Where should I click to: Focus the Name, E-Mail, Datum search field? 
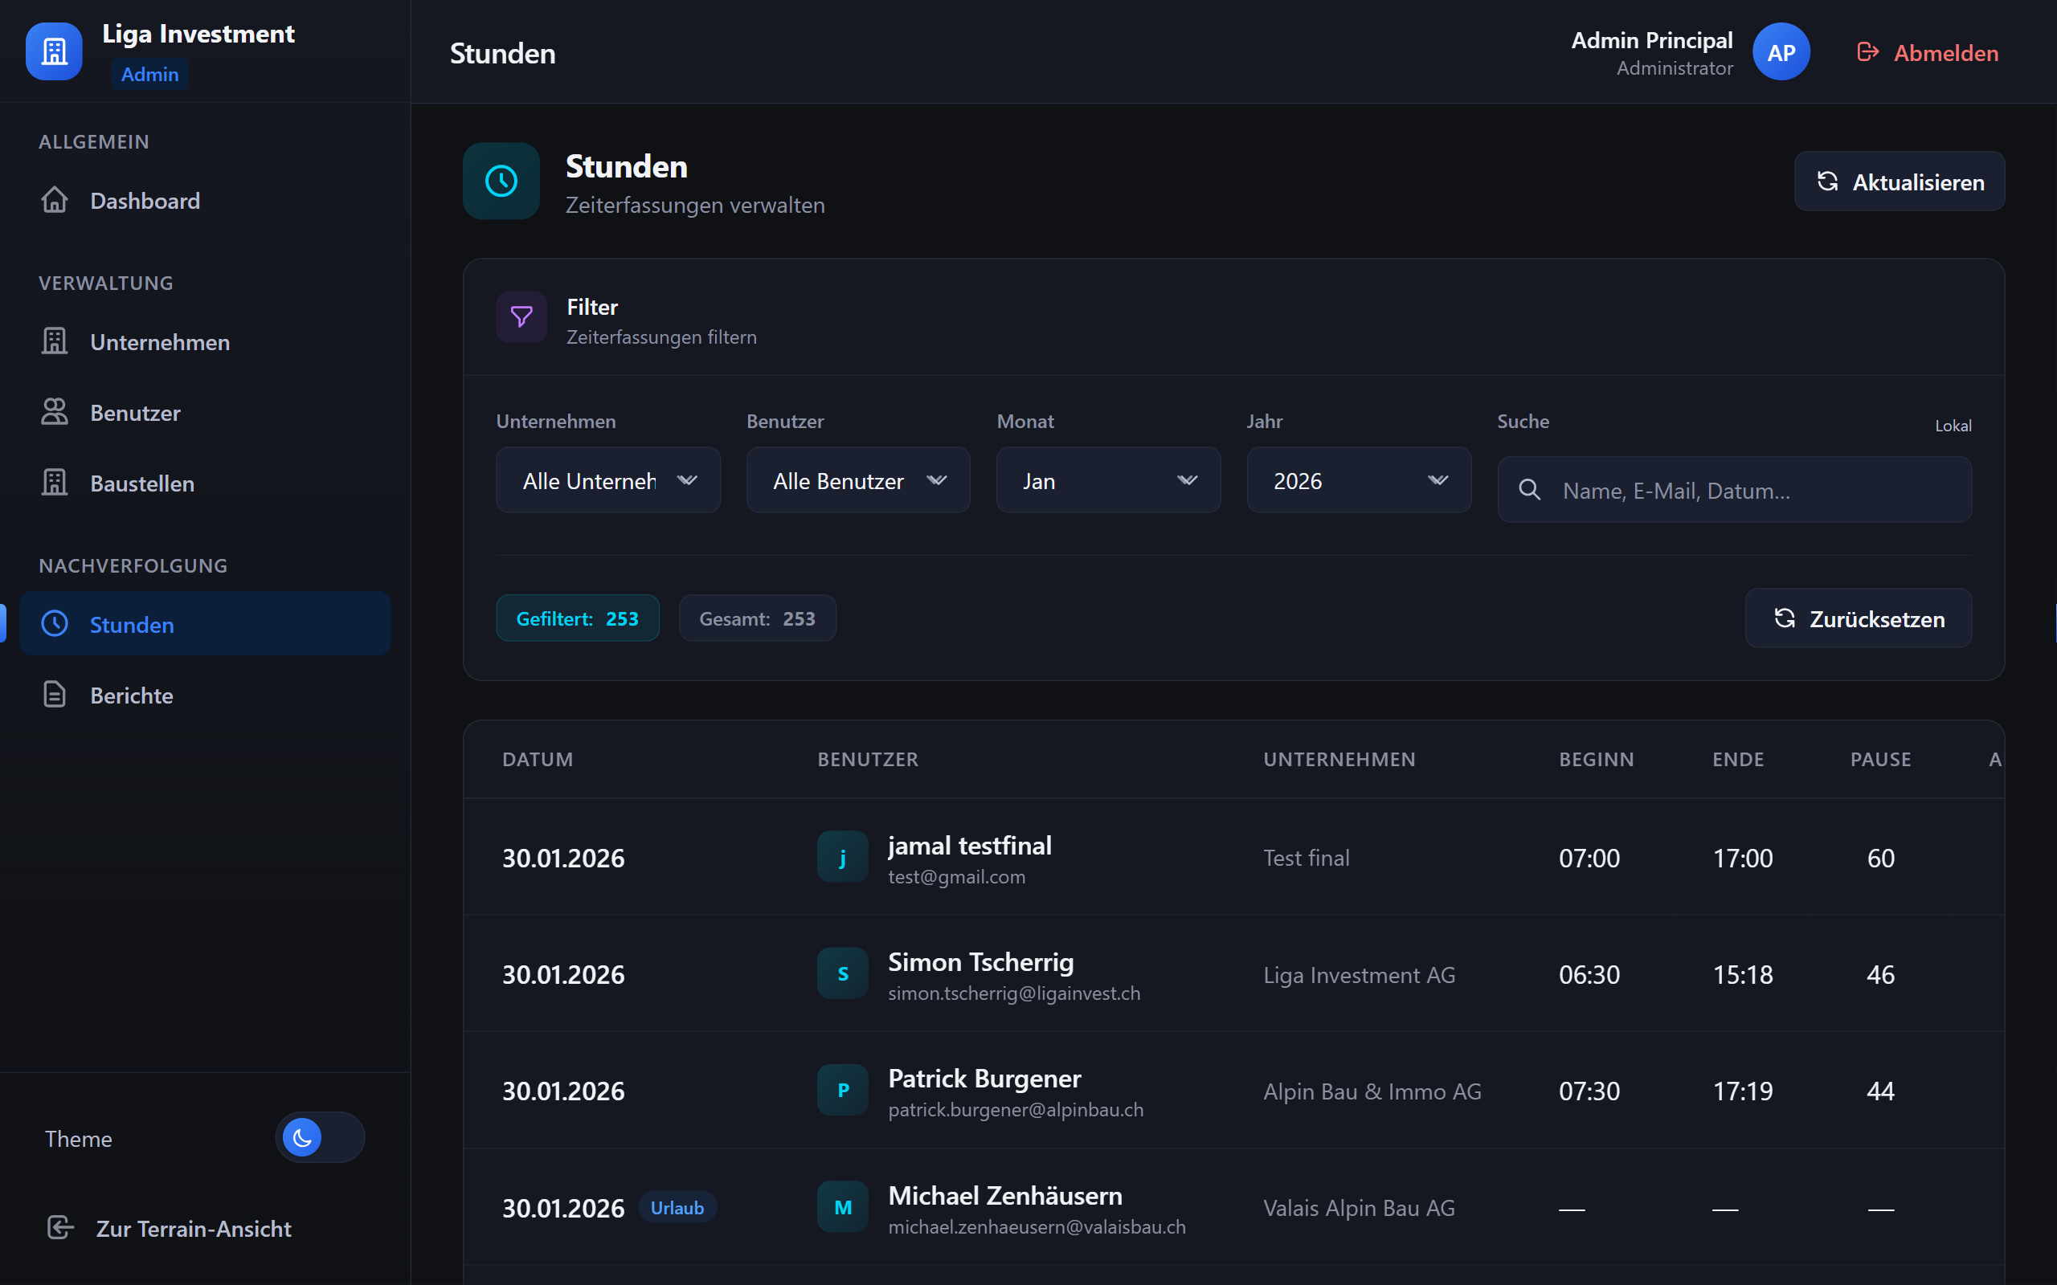pyautogui.click(x=1751, y=491)
